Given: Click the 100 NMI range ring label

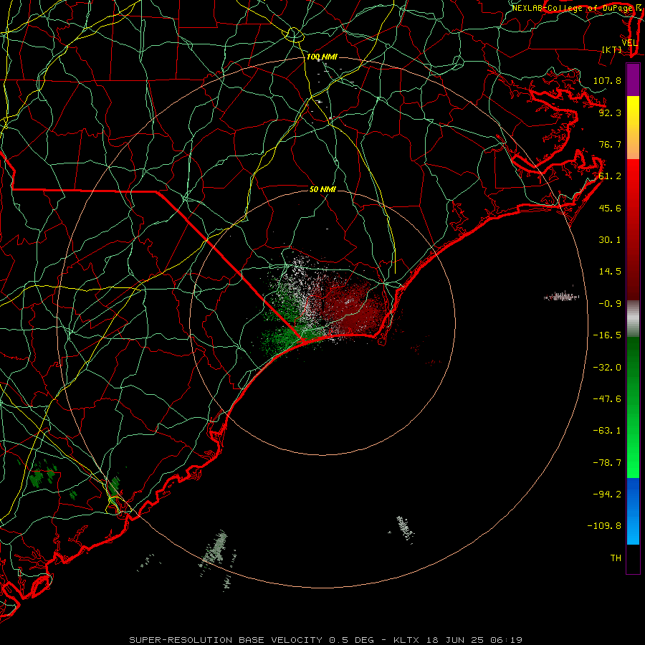Looking at the screenshot, I should coord(322,57).
